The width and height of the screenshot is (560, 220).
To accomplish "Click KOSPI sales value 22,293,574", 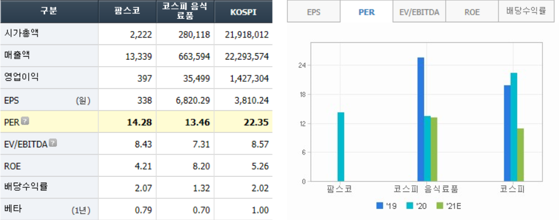I will click(x=247, y=57).
